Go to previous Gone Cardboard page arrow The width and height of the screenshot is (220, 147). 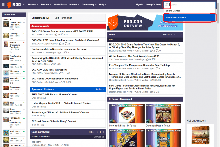(97, 132)
